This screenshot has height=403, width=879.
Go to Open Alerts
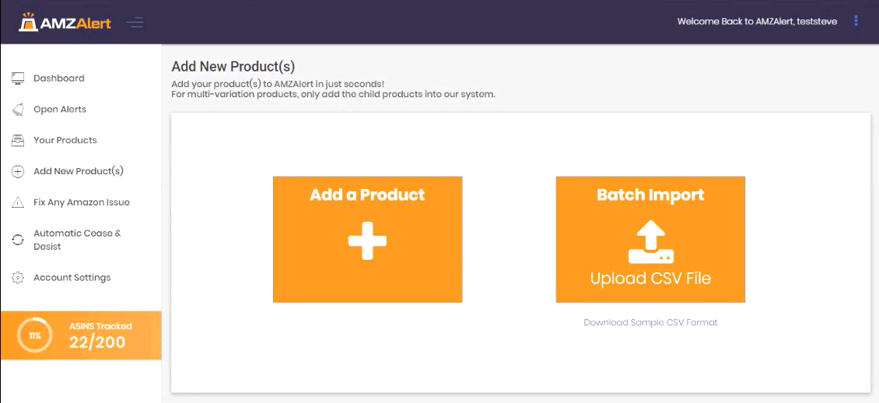point(60,109)
